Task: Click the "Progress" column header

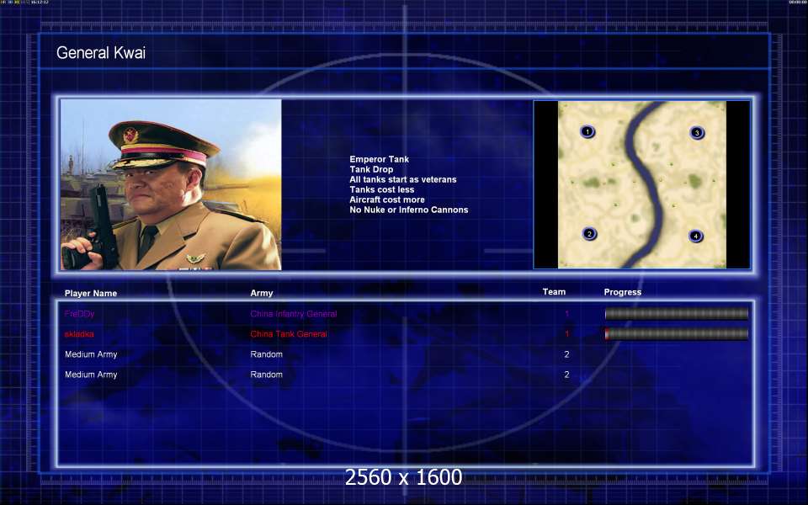Action: pyautogui.click(x=623, y=292)
